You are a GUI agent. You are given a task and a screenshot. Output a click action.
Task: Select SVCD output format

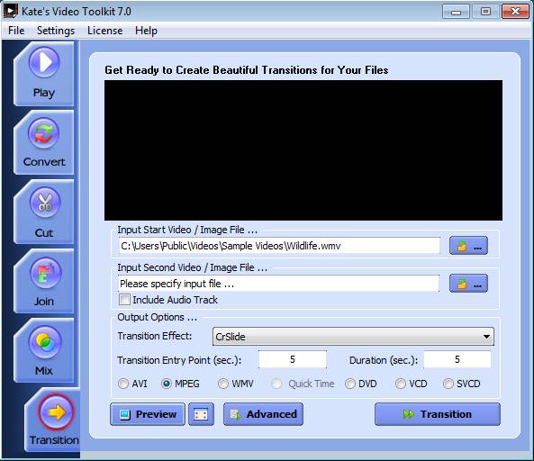[x=448, y=384]
